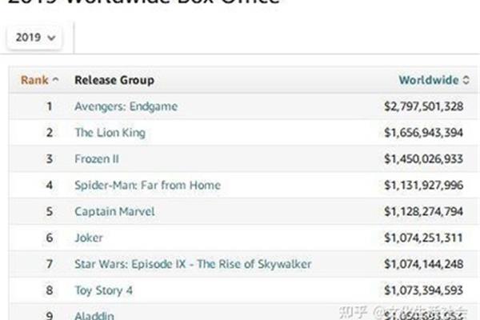Click the Release Group column header
The height and width of the screenshot is (320, 480).
point(114,80)
